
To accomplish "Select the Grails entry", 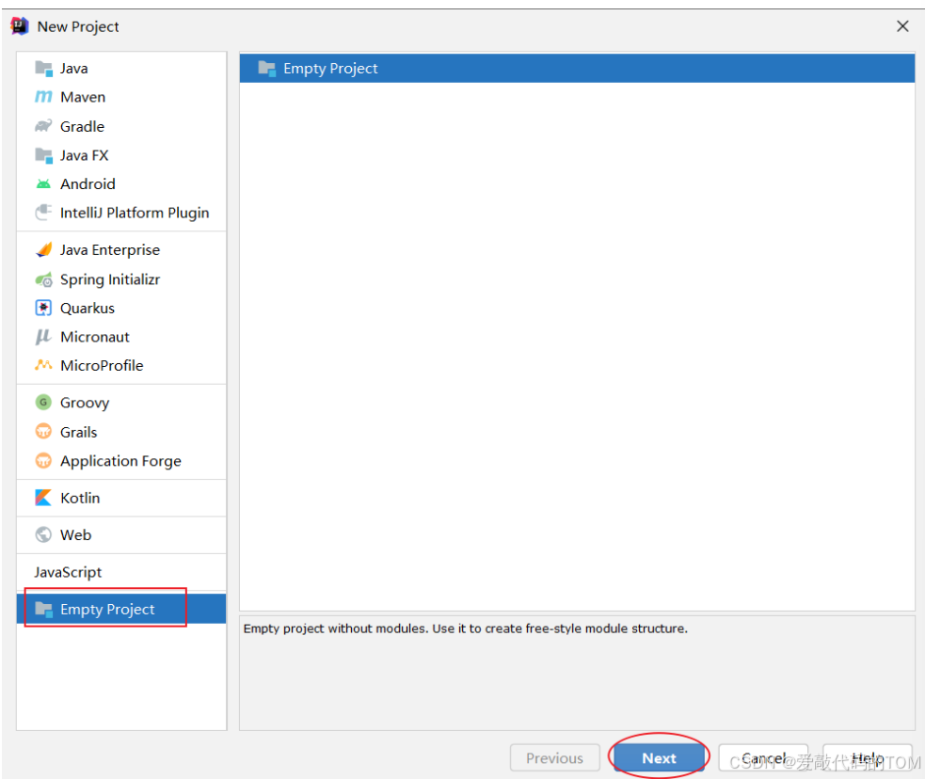I will [x=78, y=432].
